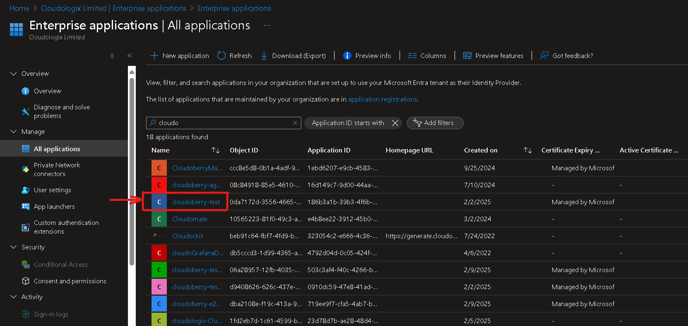Open the Cloudockit application link

[188, 236]
